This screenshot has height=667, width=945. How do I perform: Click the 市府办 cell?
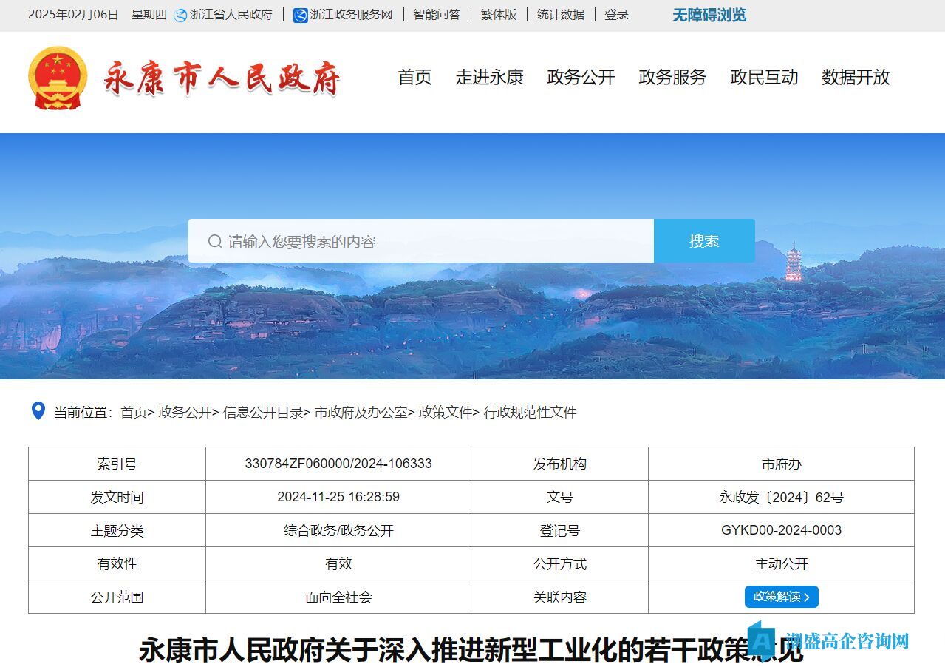(781, 464)
